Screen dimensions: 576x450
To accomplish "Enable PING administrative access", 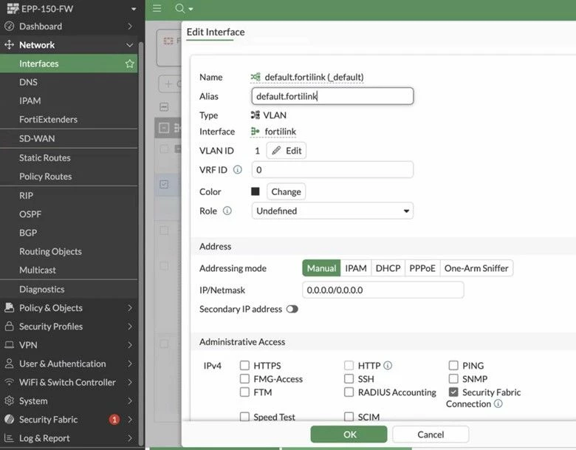I will 453,366.
